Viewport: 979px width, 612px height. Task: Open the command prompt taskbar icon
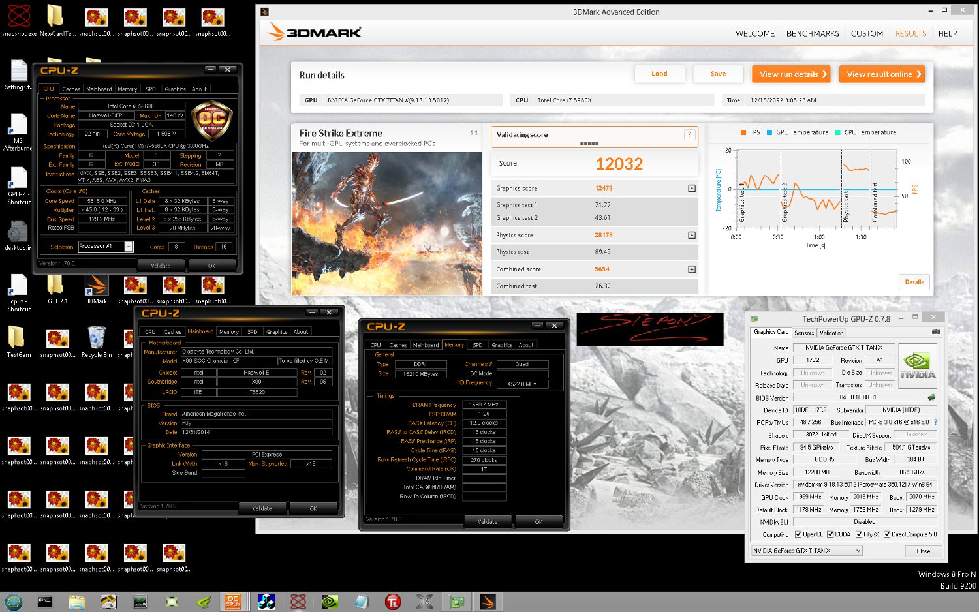[45, 602]
